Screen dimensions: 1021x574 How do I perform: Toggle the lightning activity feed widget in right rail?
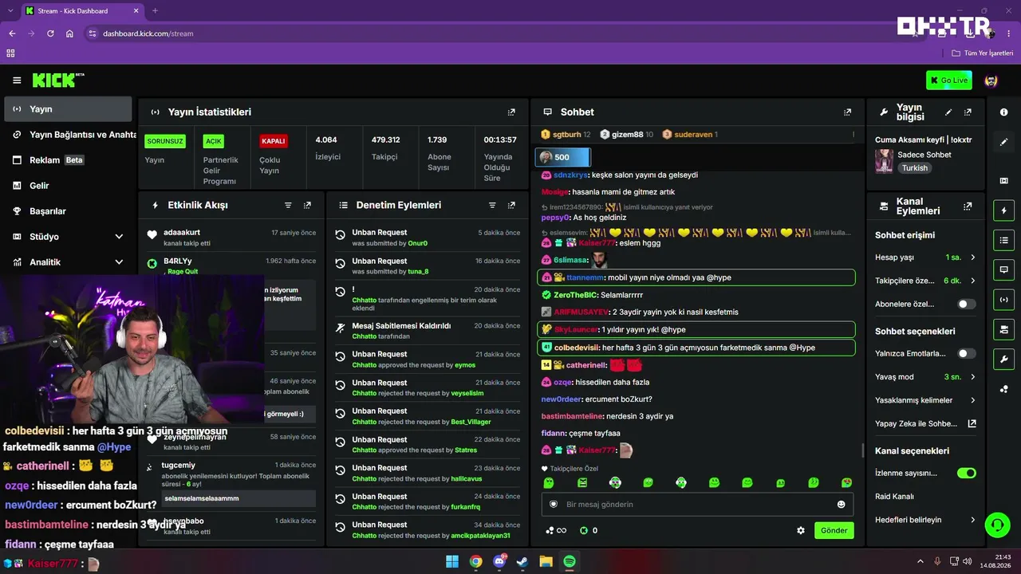(x=1003, y=210)
